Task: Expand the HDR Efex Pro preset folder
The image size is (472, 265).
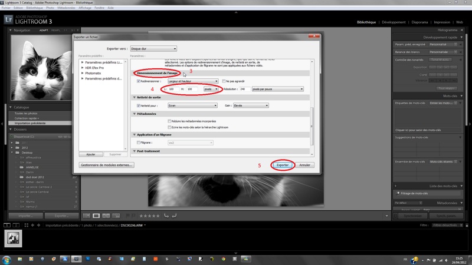Action: tap(83, 68)
